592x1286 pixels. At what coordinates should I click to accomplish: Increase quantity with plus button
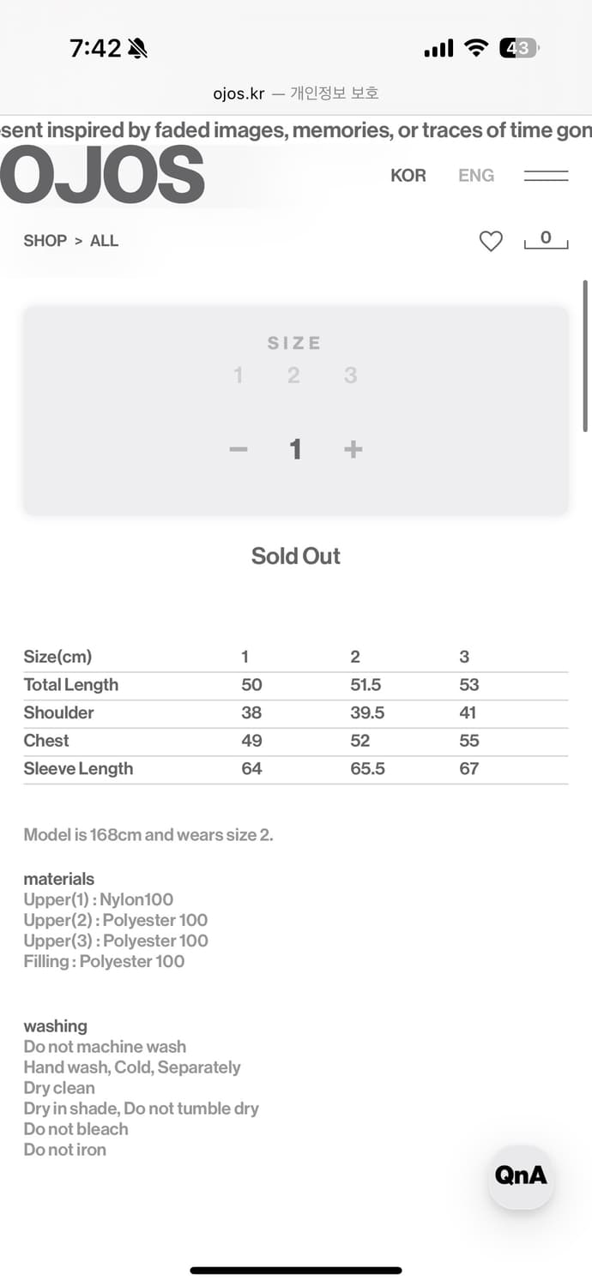pos(353,449)
